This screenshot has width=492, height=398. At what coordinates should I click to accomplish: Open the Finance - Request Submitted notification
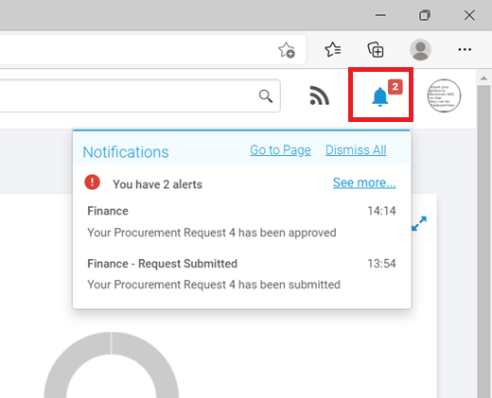tap(241, 274)
